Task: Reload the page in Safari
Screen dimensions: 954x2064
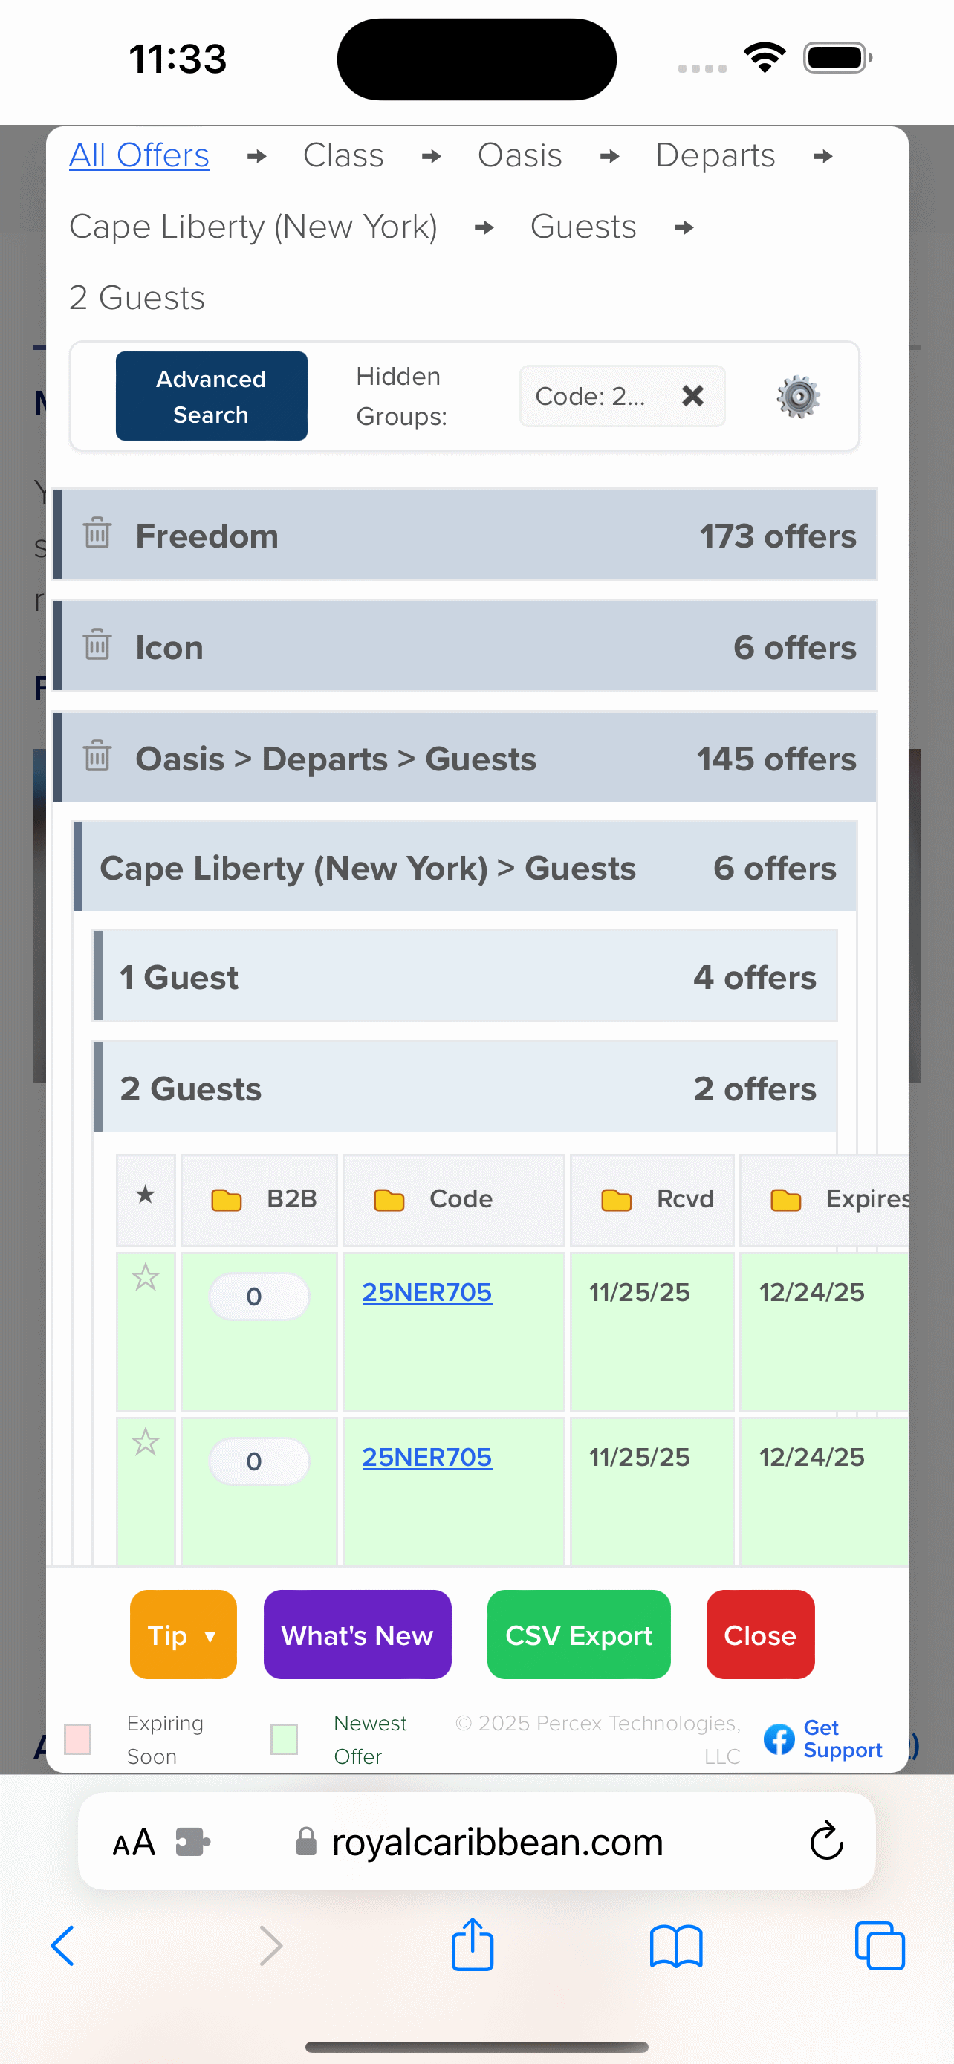Action: (x=826, y=1840)
